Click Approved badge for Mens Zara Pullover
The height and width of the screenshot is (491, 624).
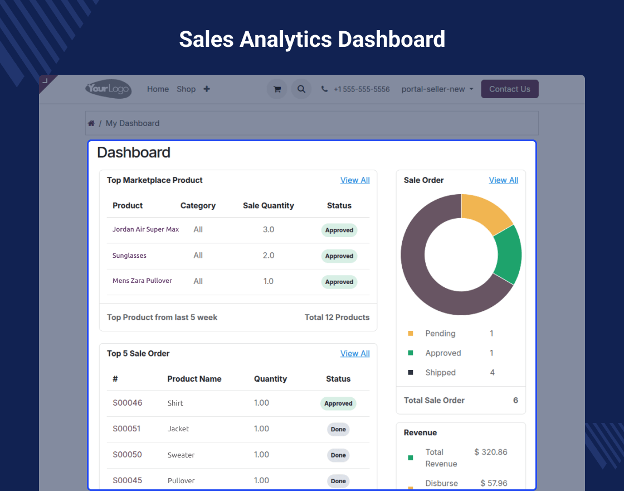tap(339, 282)
